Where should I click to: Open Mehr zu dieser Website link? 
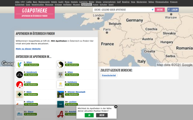28,49
